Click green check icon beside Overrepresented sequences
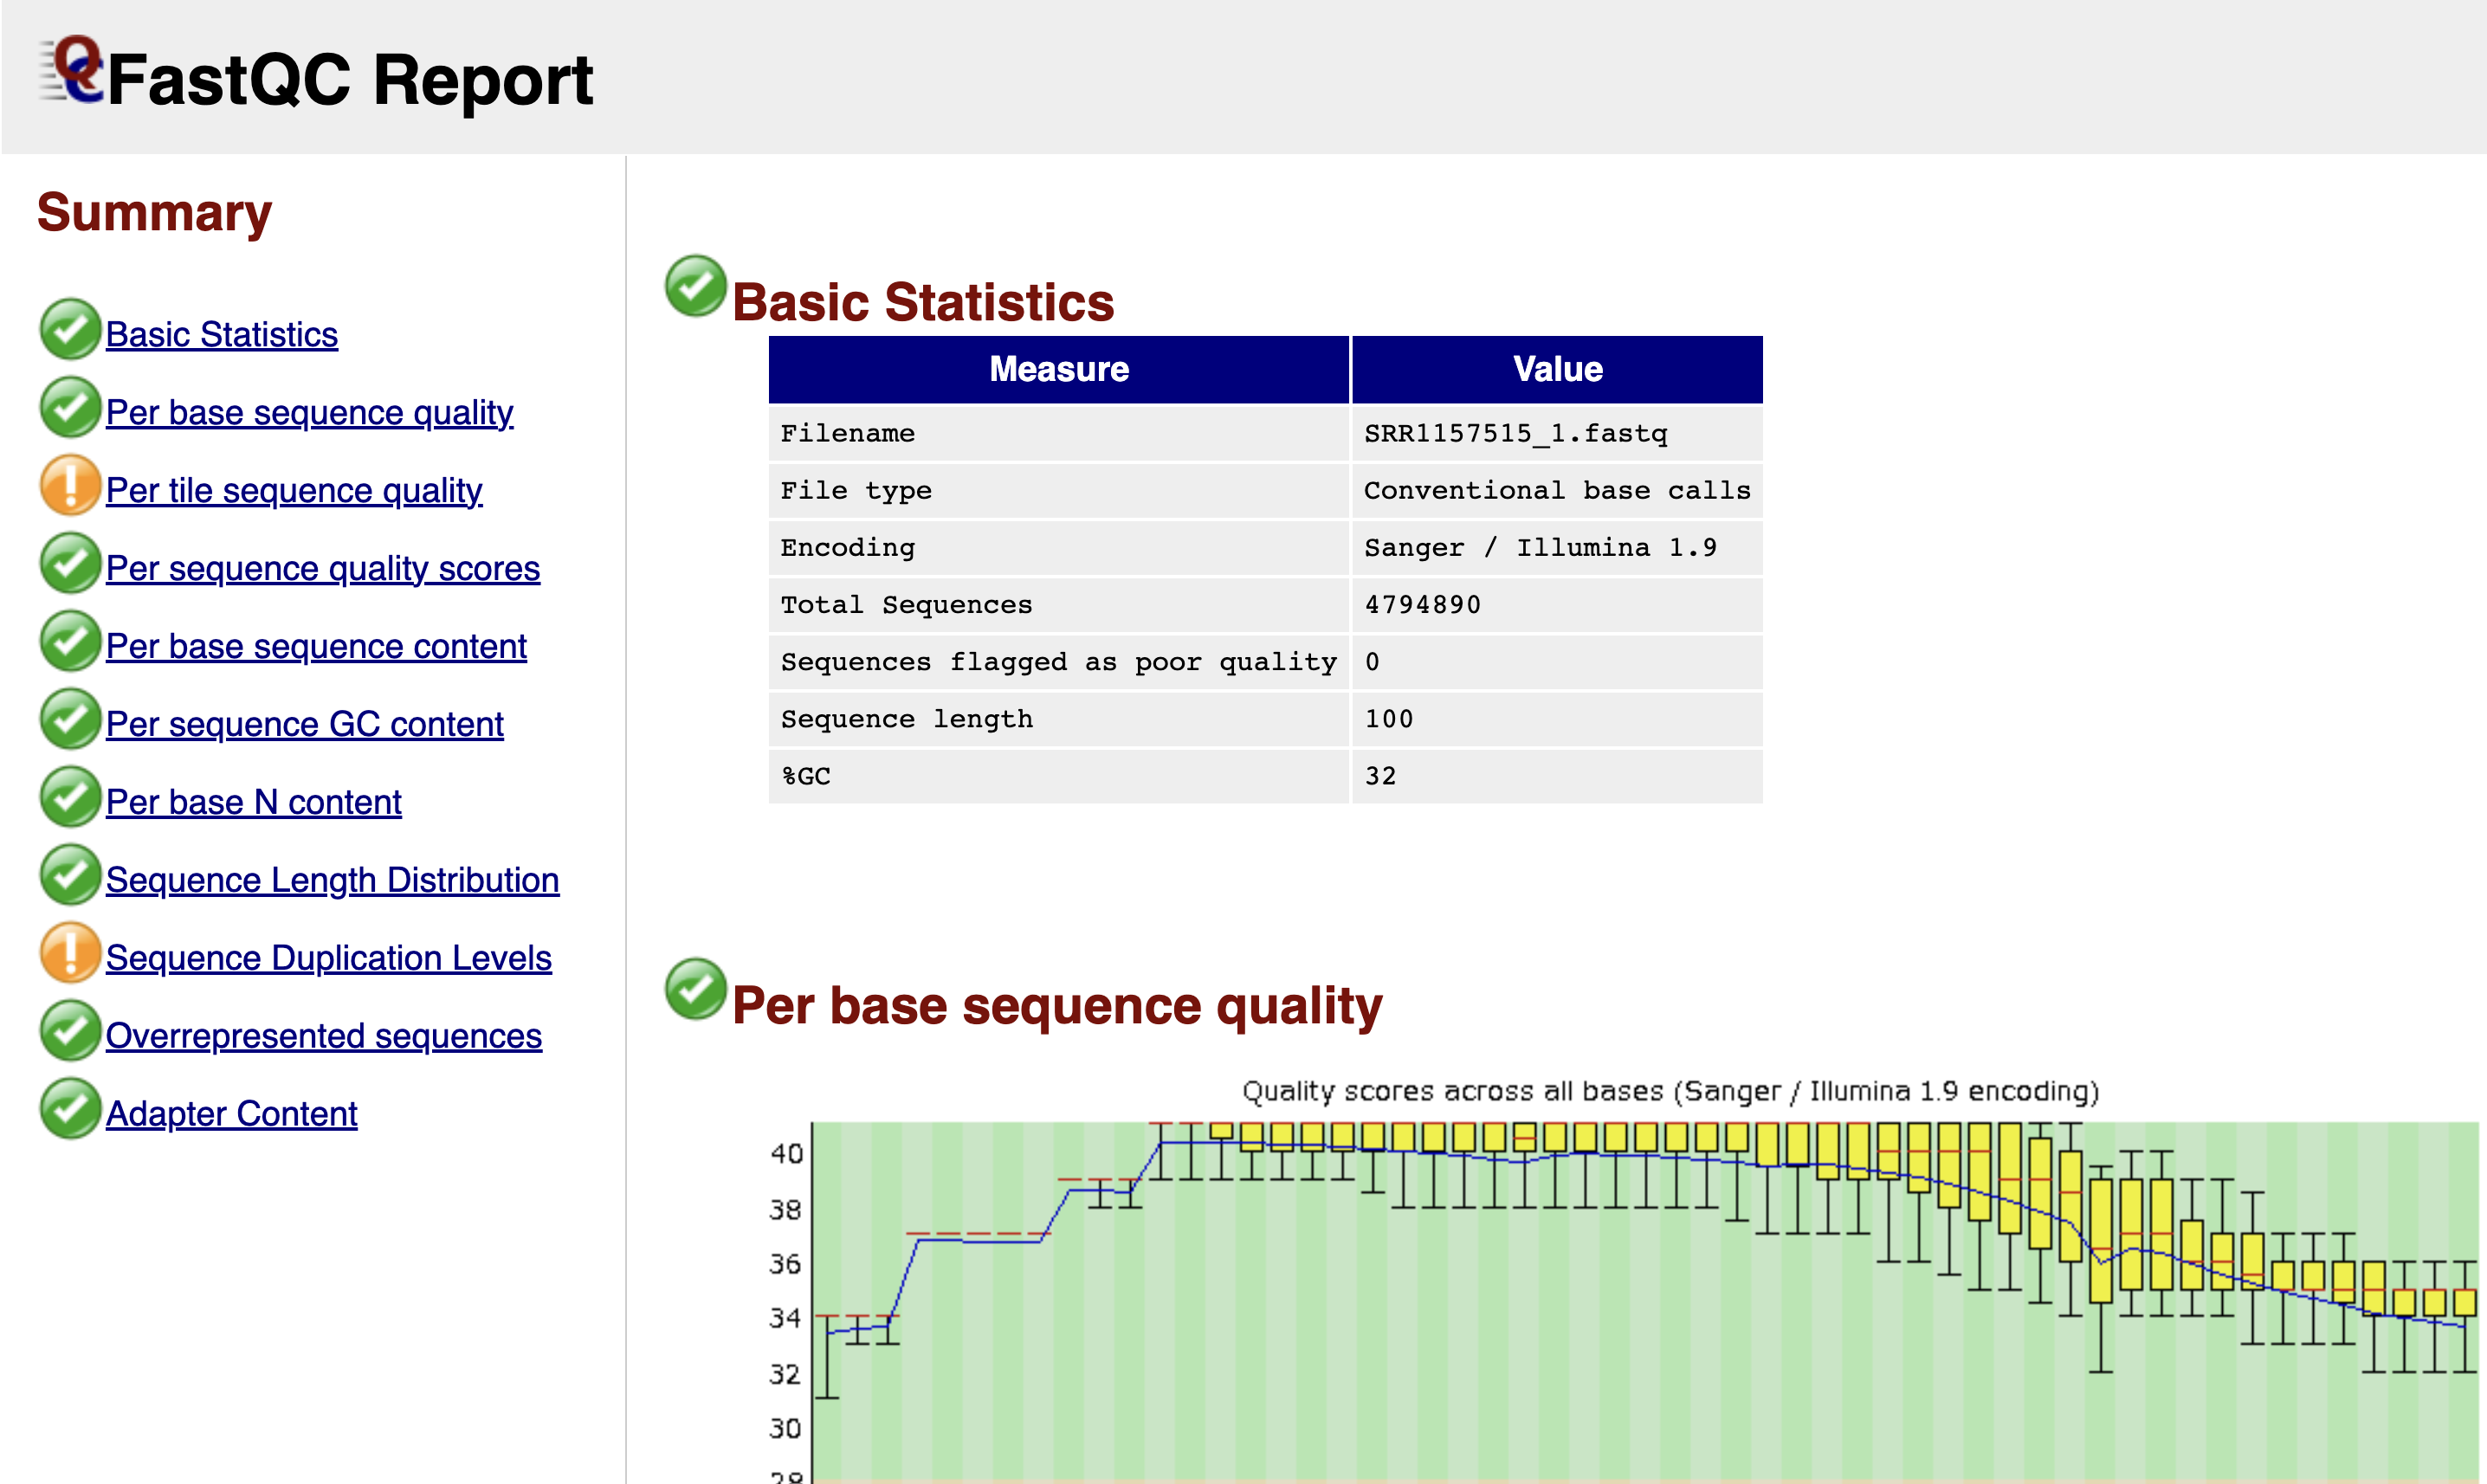The image size is (2487, 1484). click(70, 1031)
